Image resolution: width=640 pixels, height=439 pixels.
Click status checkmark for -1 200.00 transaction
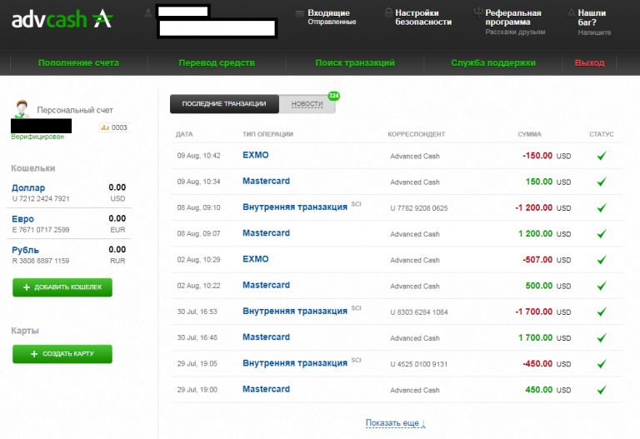click(x=602, y=207)
